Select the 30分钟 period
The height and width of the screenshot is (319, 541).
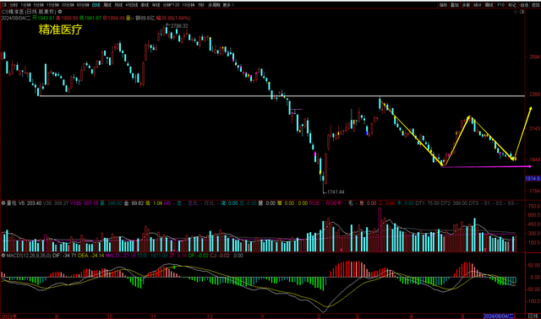[x=68, y=5]
